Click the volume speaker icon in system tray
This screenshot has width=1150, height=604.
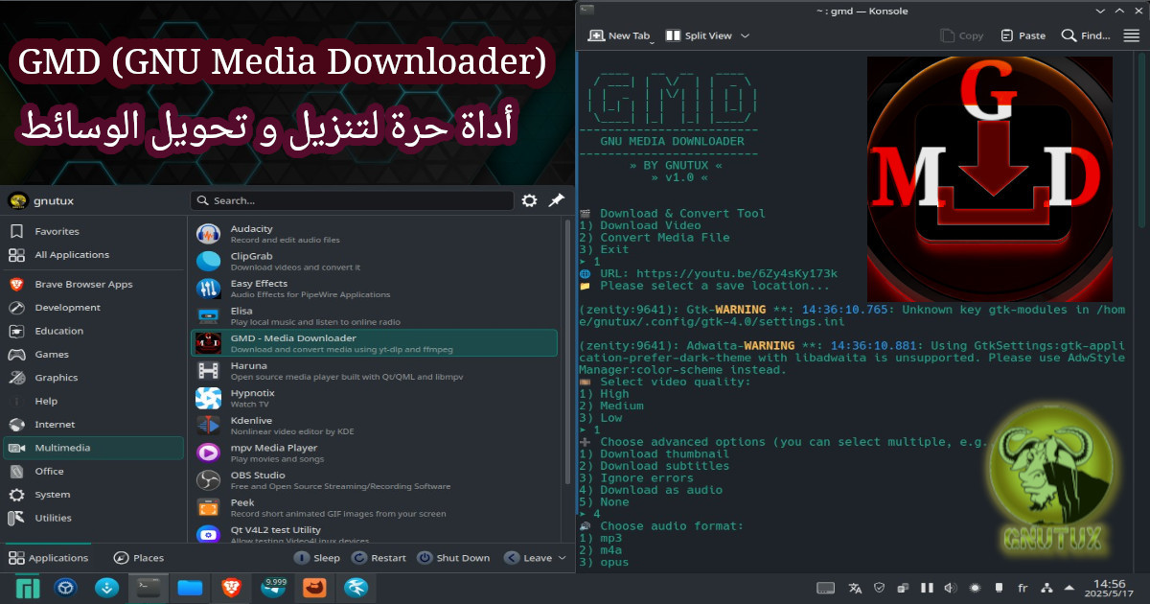(950, 588)
